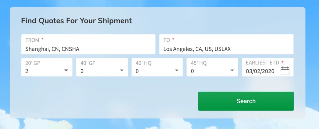Click the 45' HQ container label
The width and height of the screenshot is (319, 129).
click(198, 63)
